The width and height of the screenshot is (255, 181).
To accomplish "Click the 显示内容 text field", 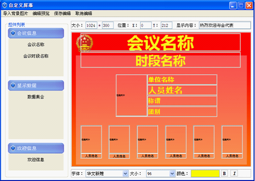I will 225,25.
